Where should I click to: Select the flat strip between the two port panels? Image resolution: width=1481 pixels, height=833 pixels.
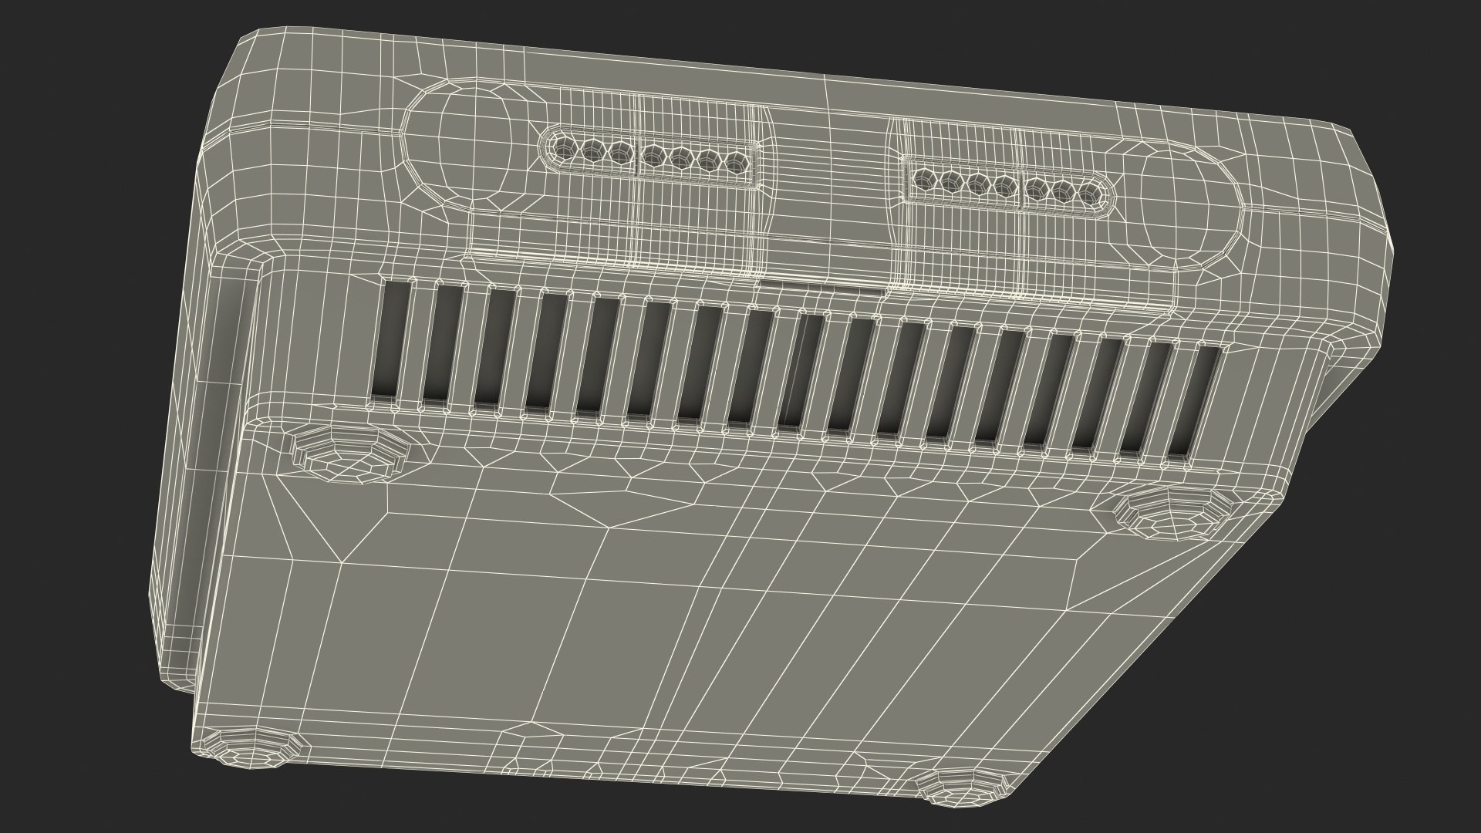point(829,193)
